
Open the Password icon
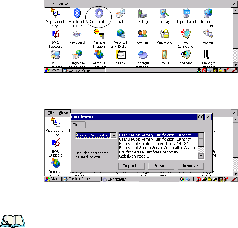pyautogui.click(x=165, y=37)
